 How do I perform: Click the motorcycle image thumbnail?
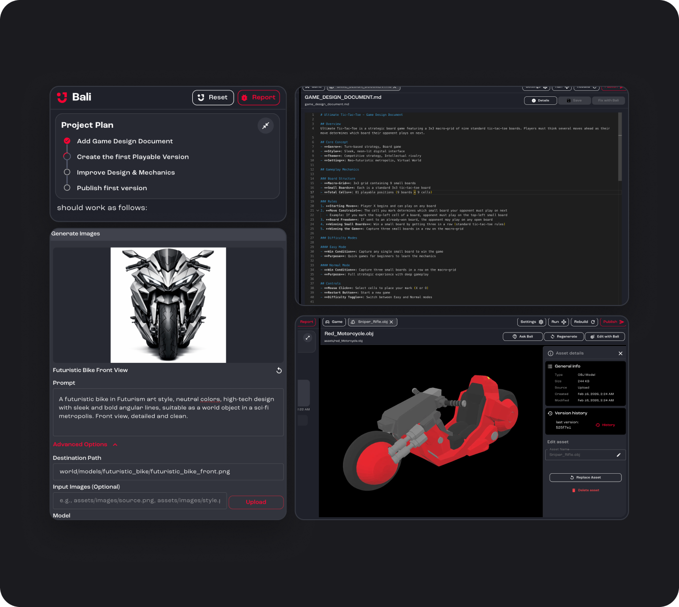click(x=168, y=304)
